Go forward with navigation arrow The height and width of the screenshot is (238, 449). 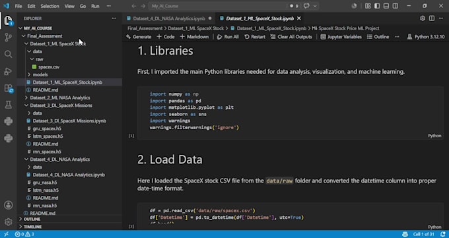(143, 6)
